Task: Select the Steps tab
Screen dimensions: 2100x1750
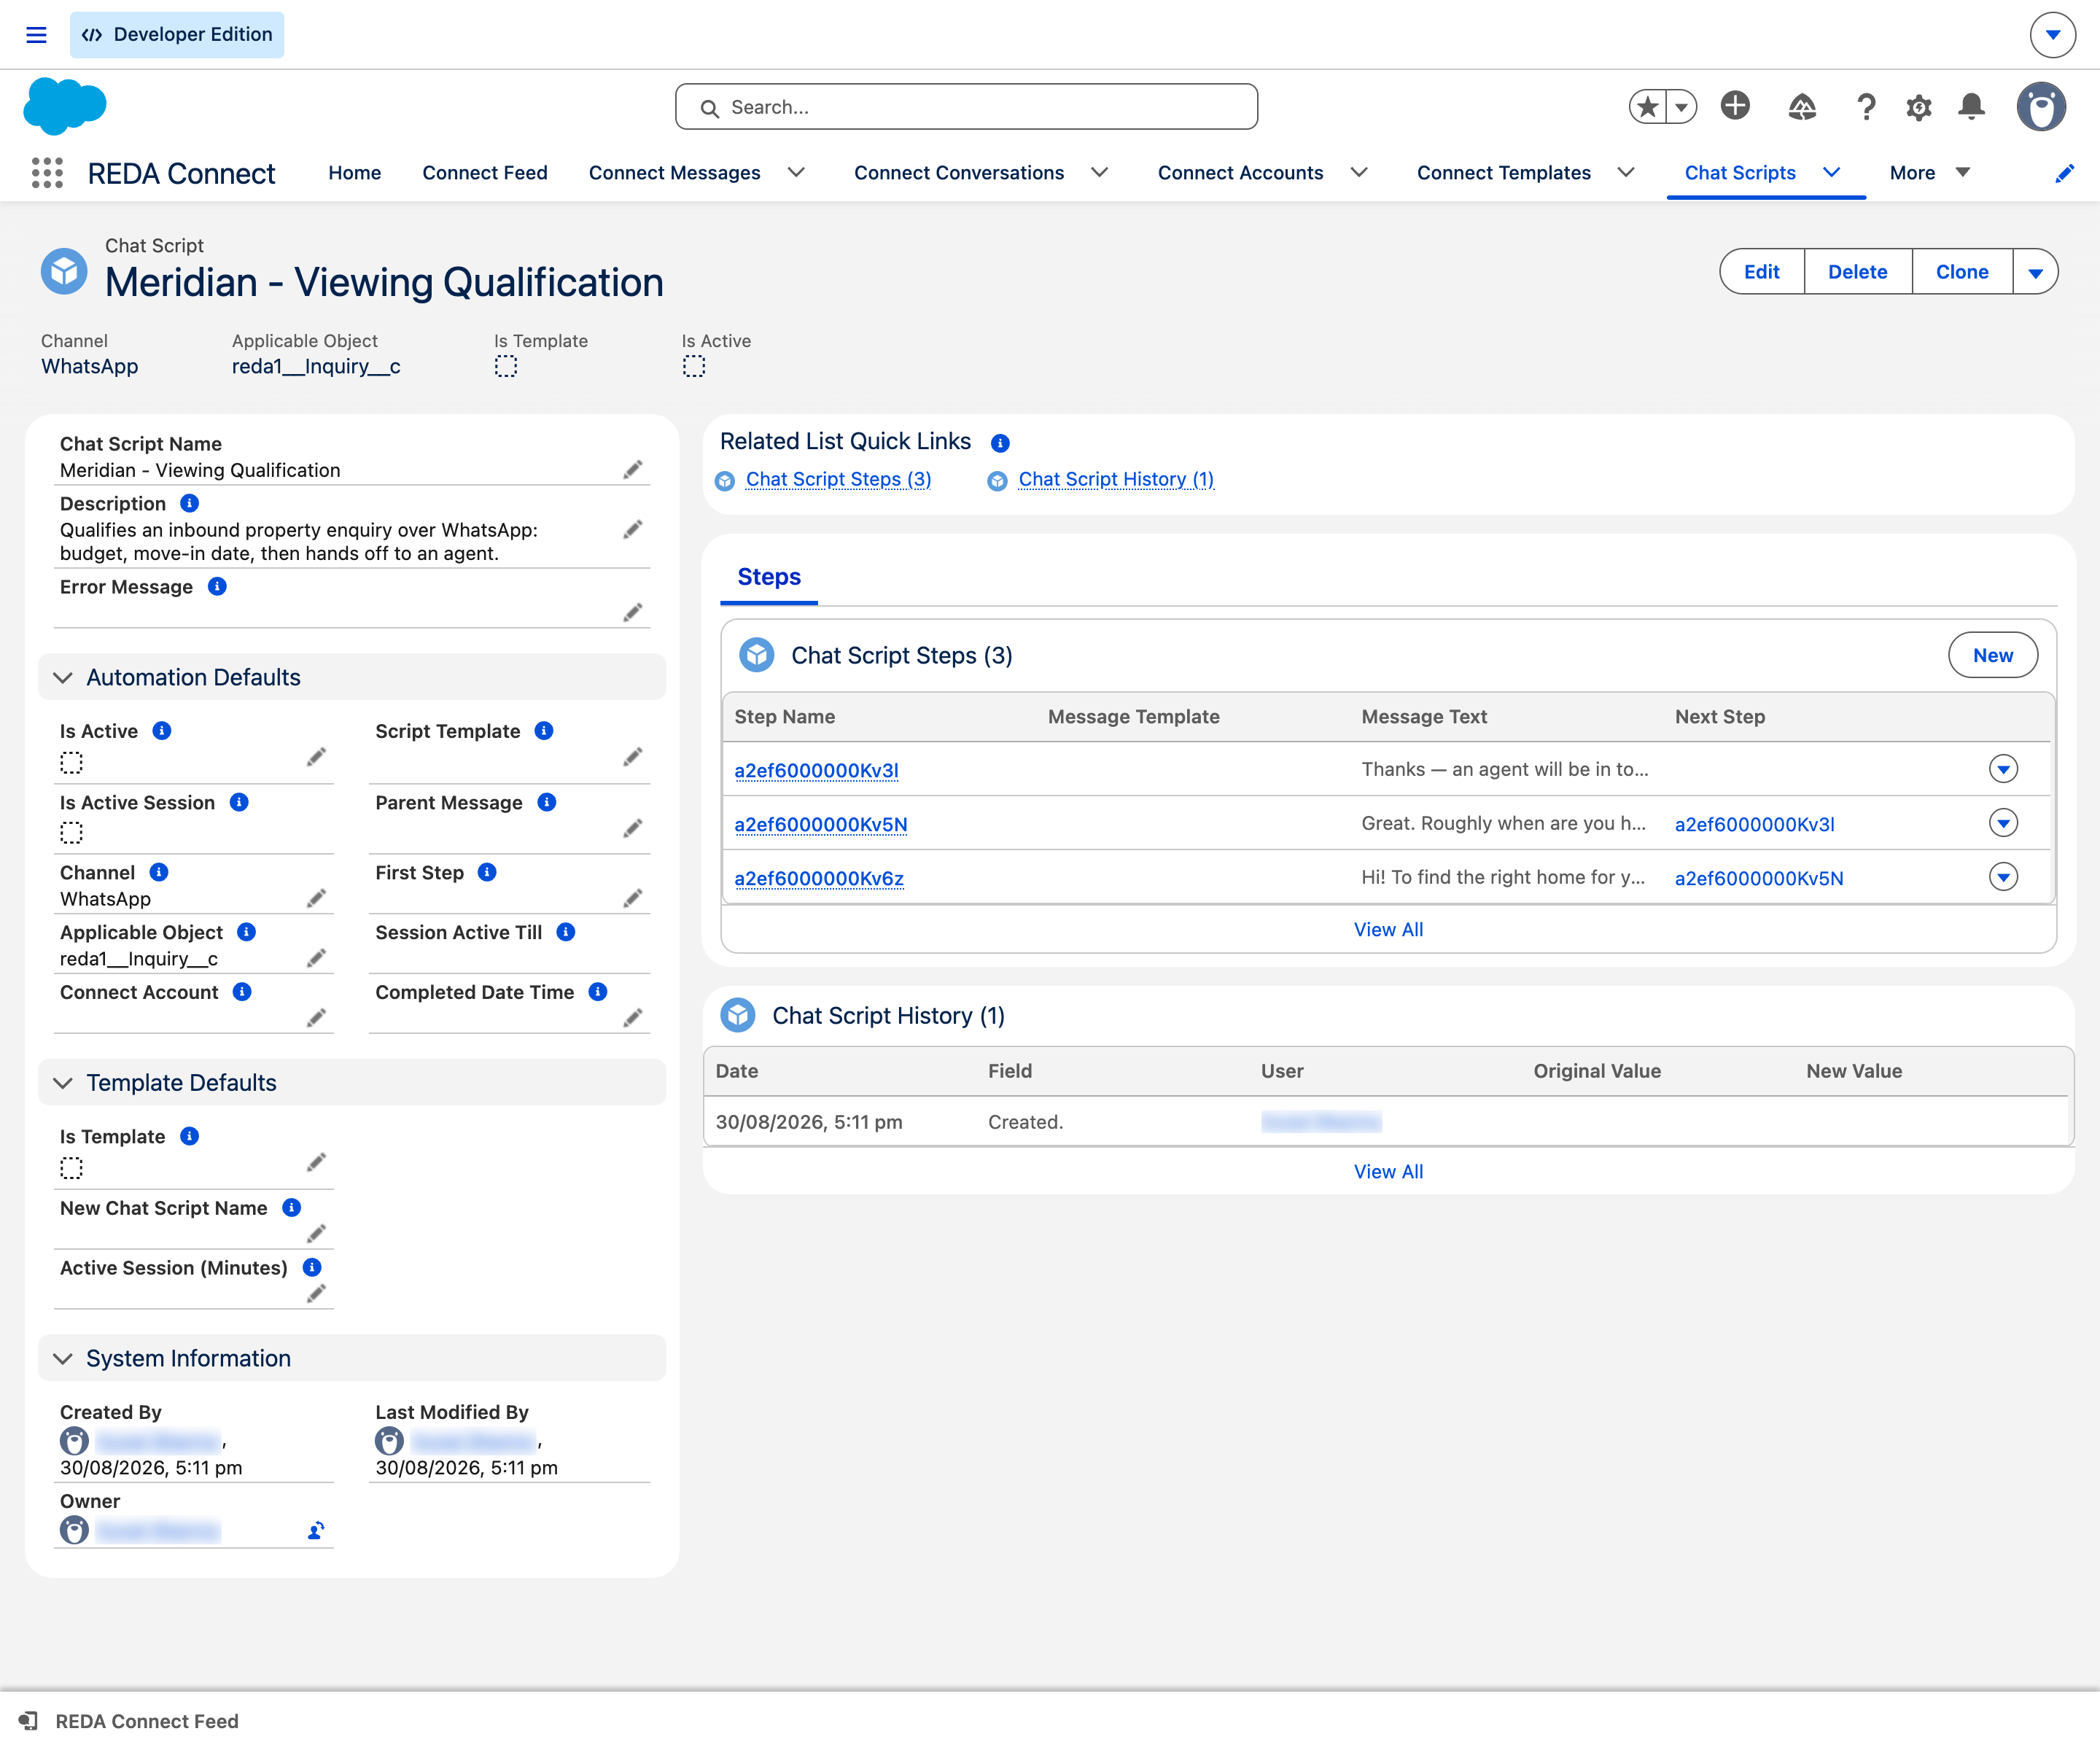Action: coord(769,577)
